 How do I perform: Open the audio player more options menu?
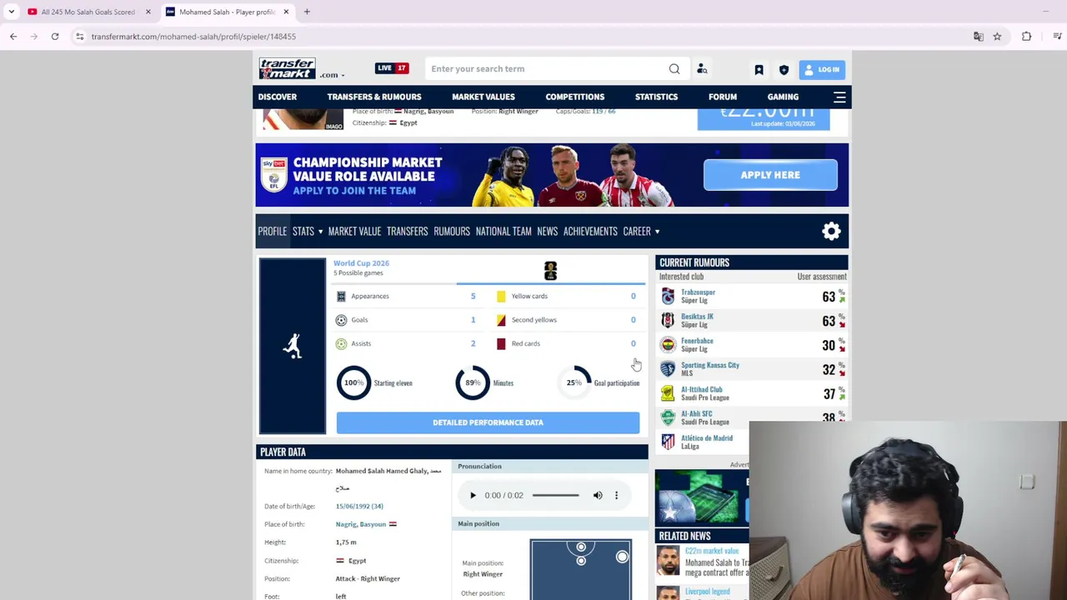pyautogui.click(x=617, y=496)
